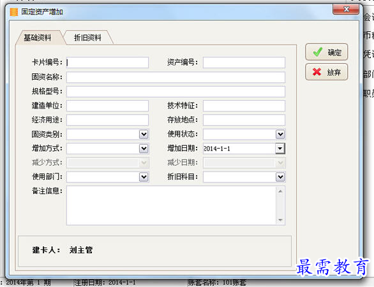The height and width of the screenshot is (287, 374).
Task: Click the 存放地点 input box
Action: (244, 120)
